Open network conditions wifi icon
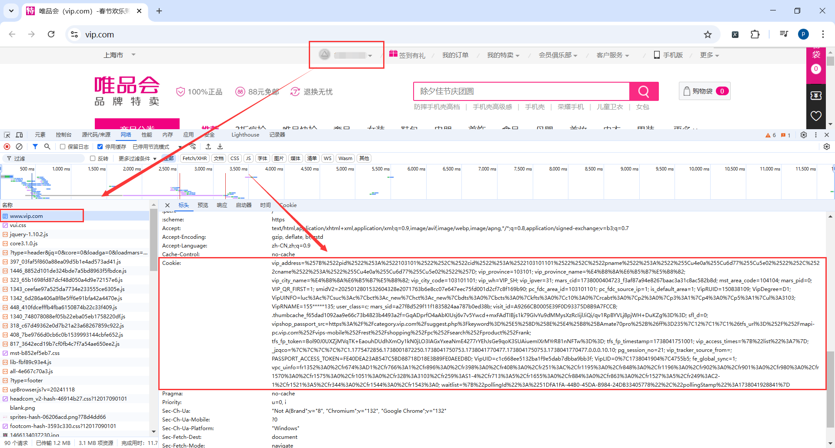 pyautogui.click(x=193, y=147)
